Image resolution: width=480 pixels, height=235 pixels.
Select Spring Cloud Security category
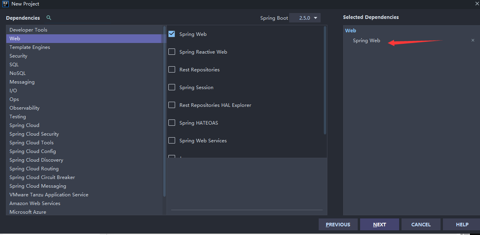[84, 134]
